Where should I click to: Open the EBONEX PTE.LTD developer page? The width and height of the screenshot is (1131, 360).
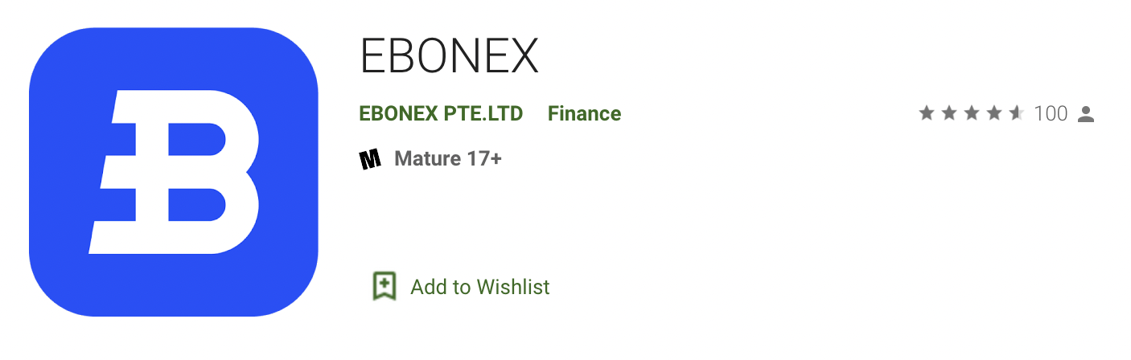(x=441, y=114)
